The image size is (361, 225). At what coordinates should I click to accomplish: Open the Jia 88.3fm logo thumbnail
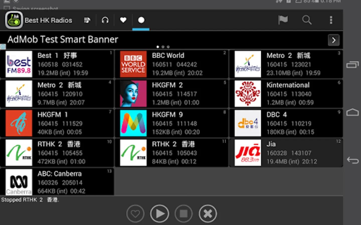pos(248,152)
